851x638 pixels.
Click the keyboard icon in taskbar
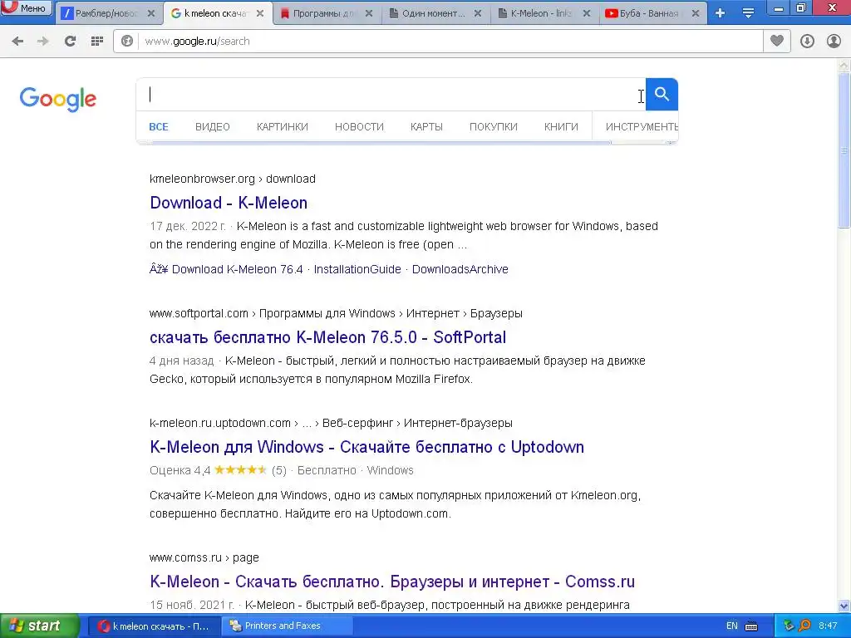point(751,626)
